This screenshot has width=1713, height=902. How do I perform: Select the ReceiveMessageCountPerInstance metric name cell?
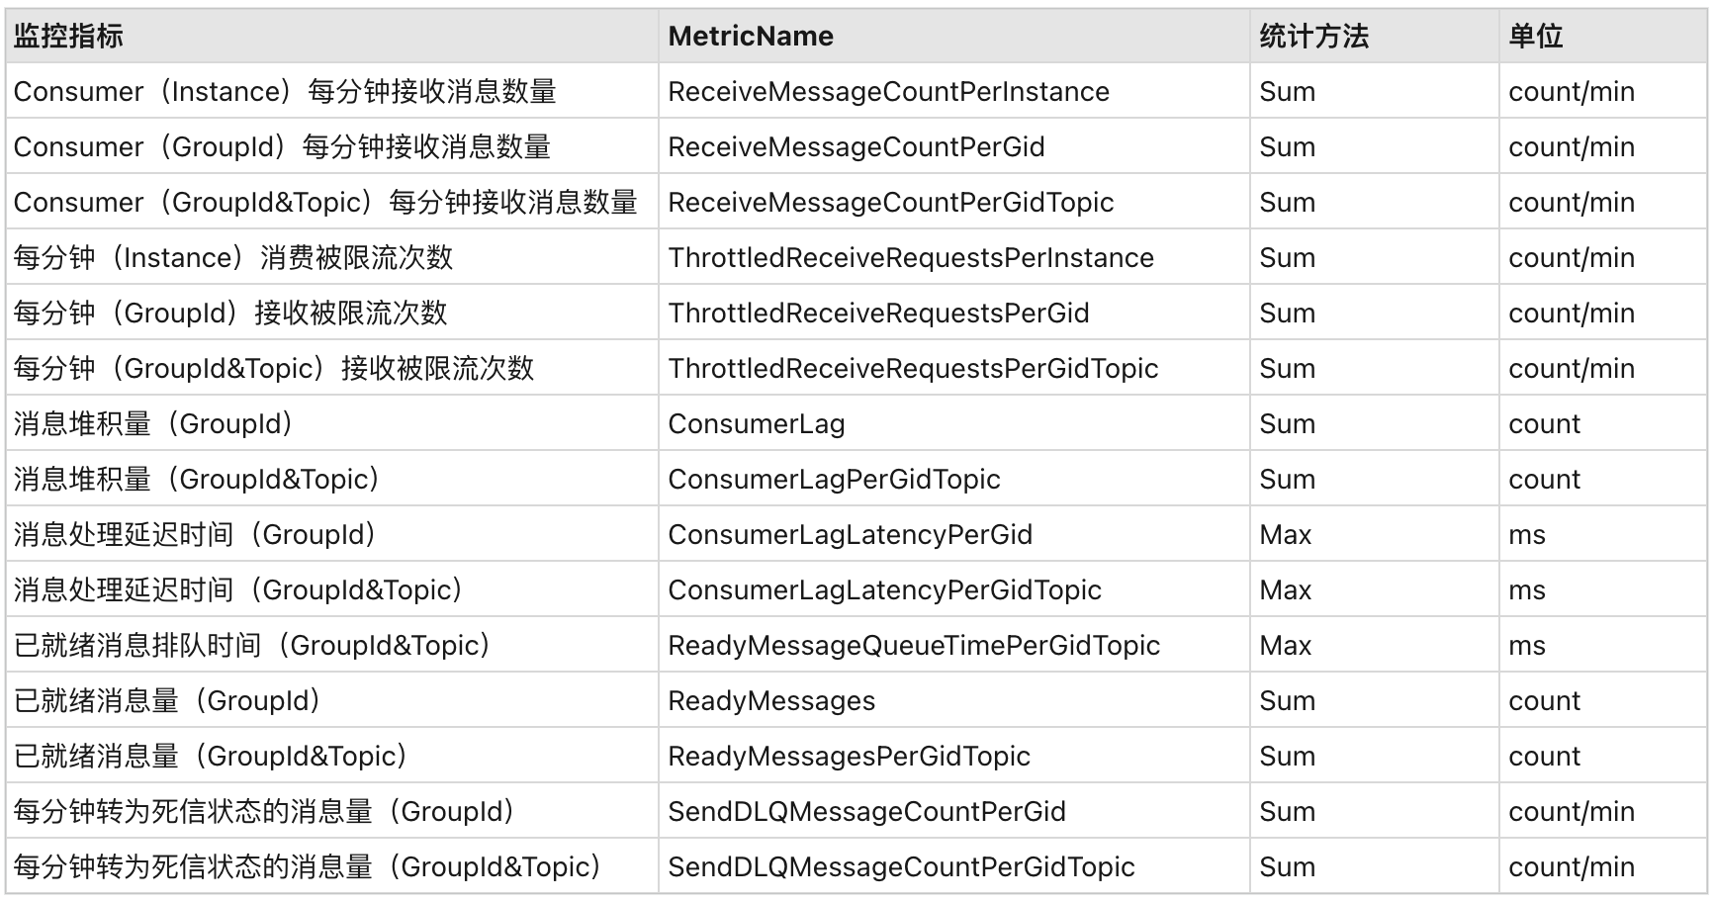click(888, 92)
